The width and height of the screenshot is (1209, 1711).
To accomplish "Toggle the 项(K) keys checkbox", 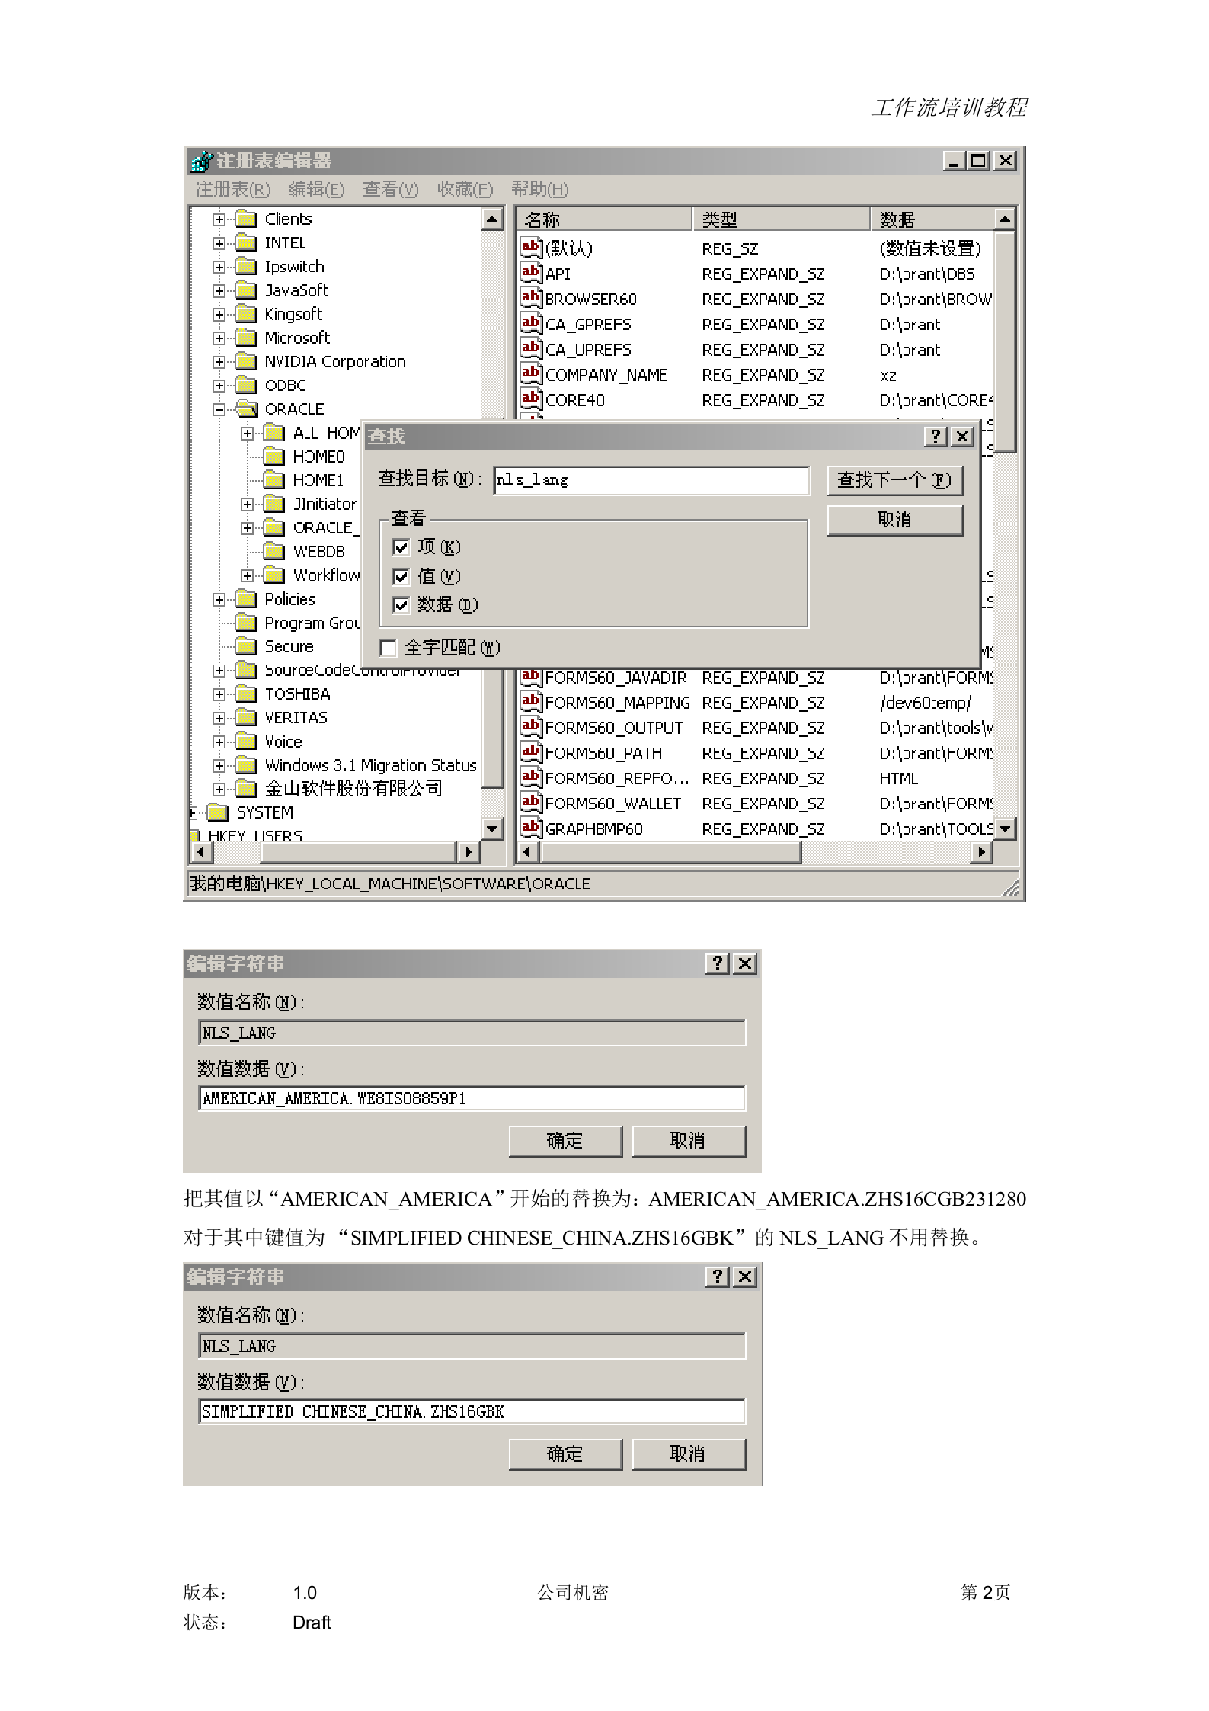I will pos(401,547).
